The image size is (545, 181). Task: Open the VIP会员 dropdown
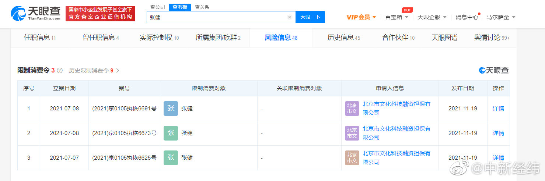361,17
